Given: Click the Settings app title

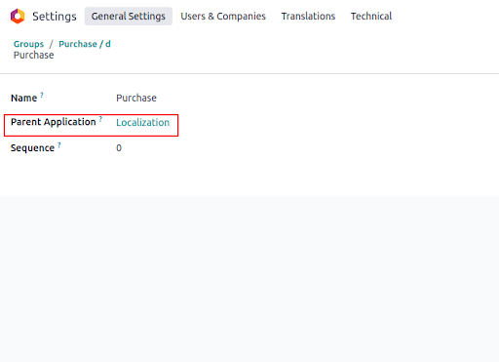Looking at the screenshot, I should (x=55, y=17).
